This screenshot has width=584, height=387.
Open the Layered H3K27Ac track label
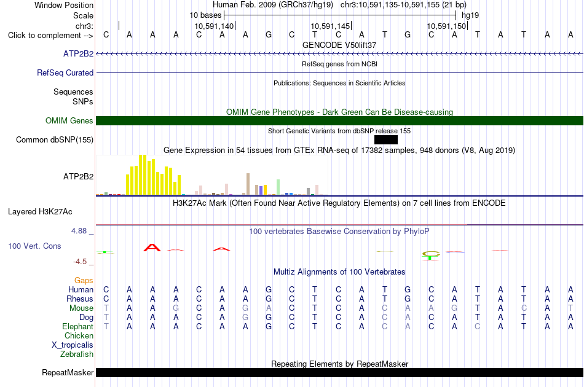[40, 212]
